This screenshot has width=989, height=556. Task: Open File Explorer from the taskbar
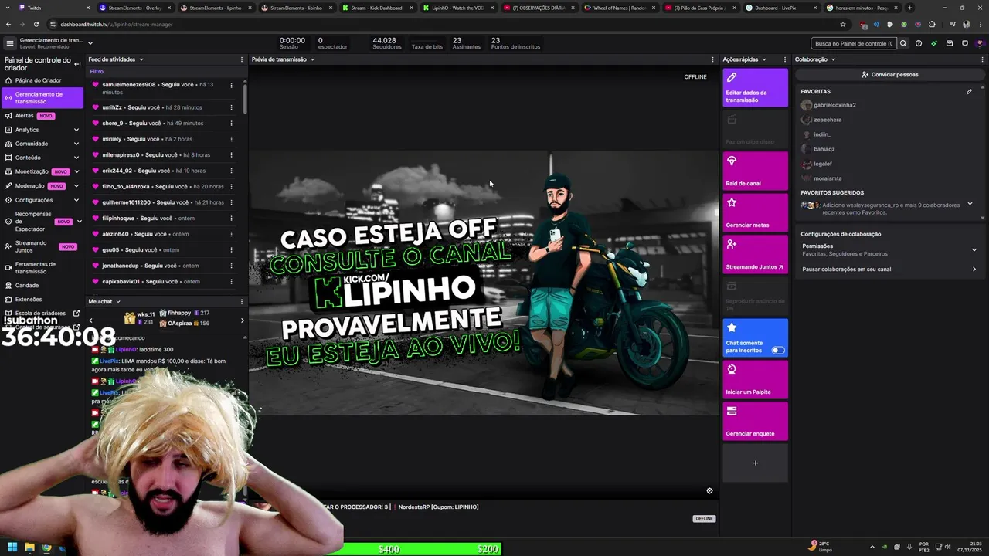[x=29, y=548]
